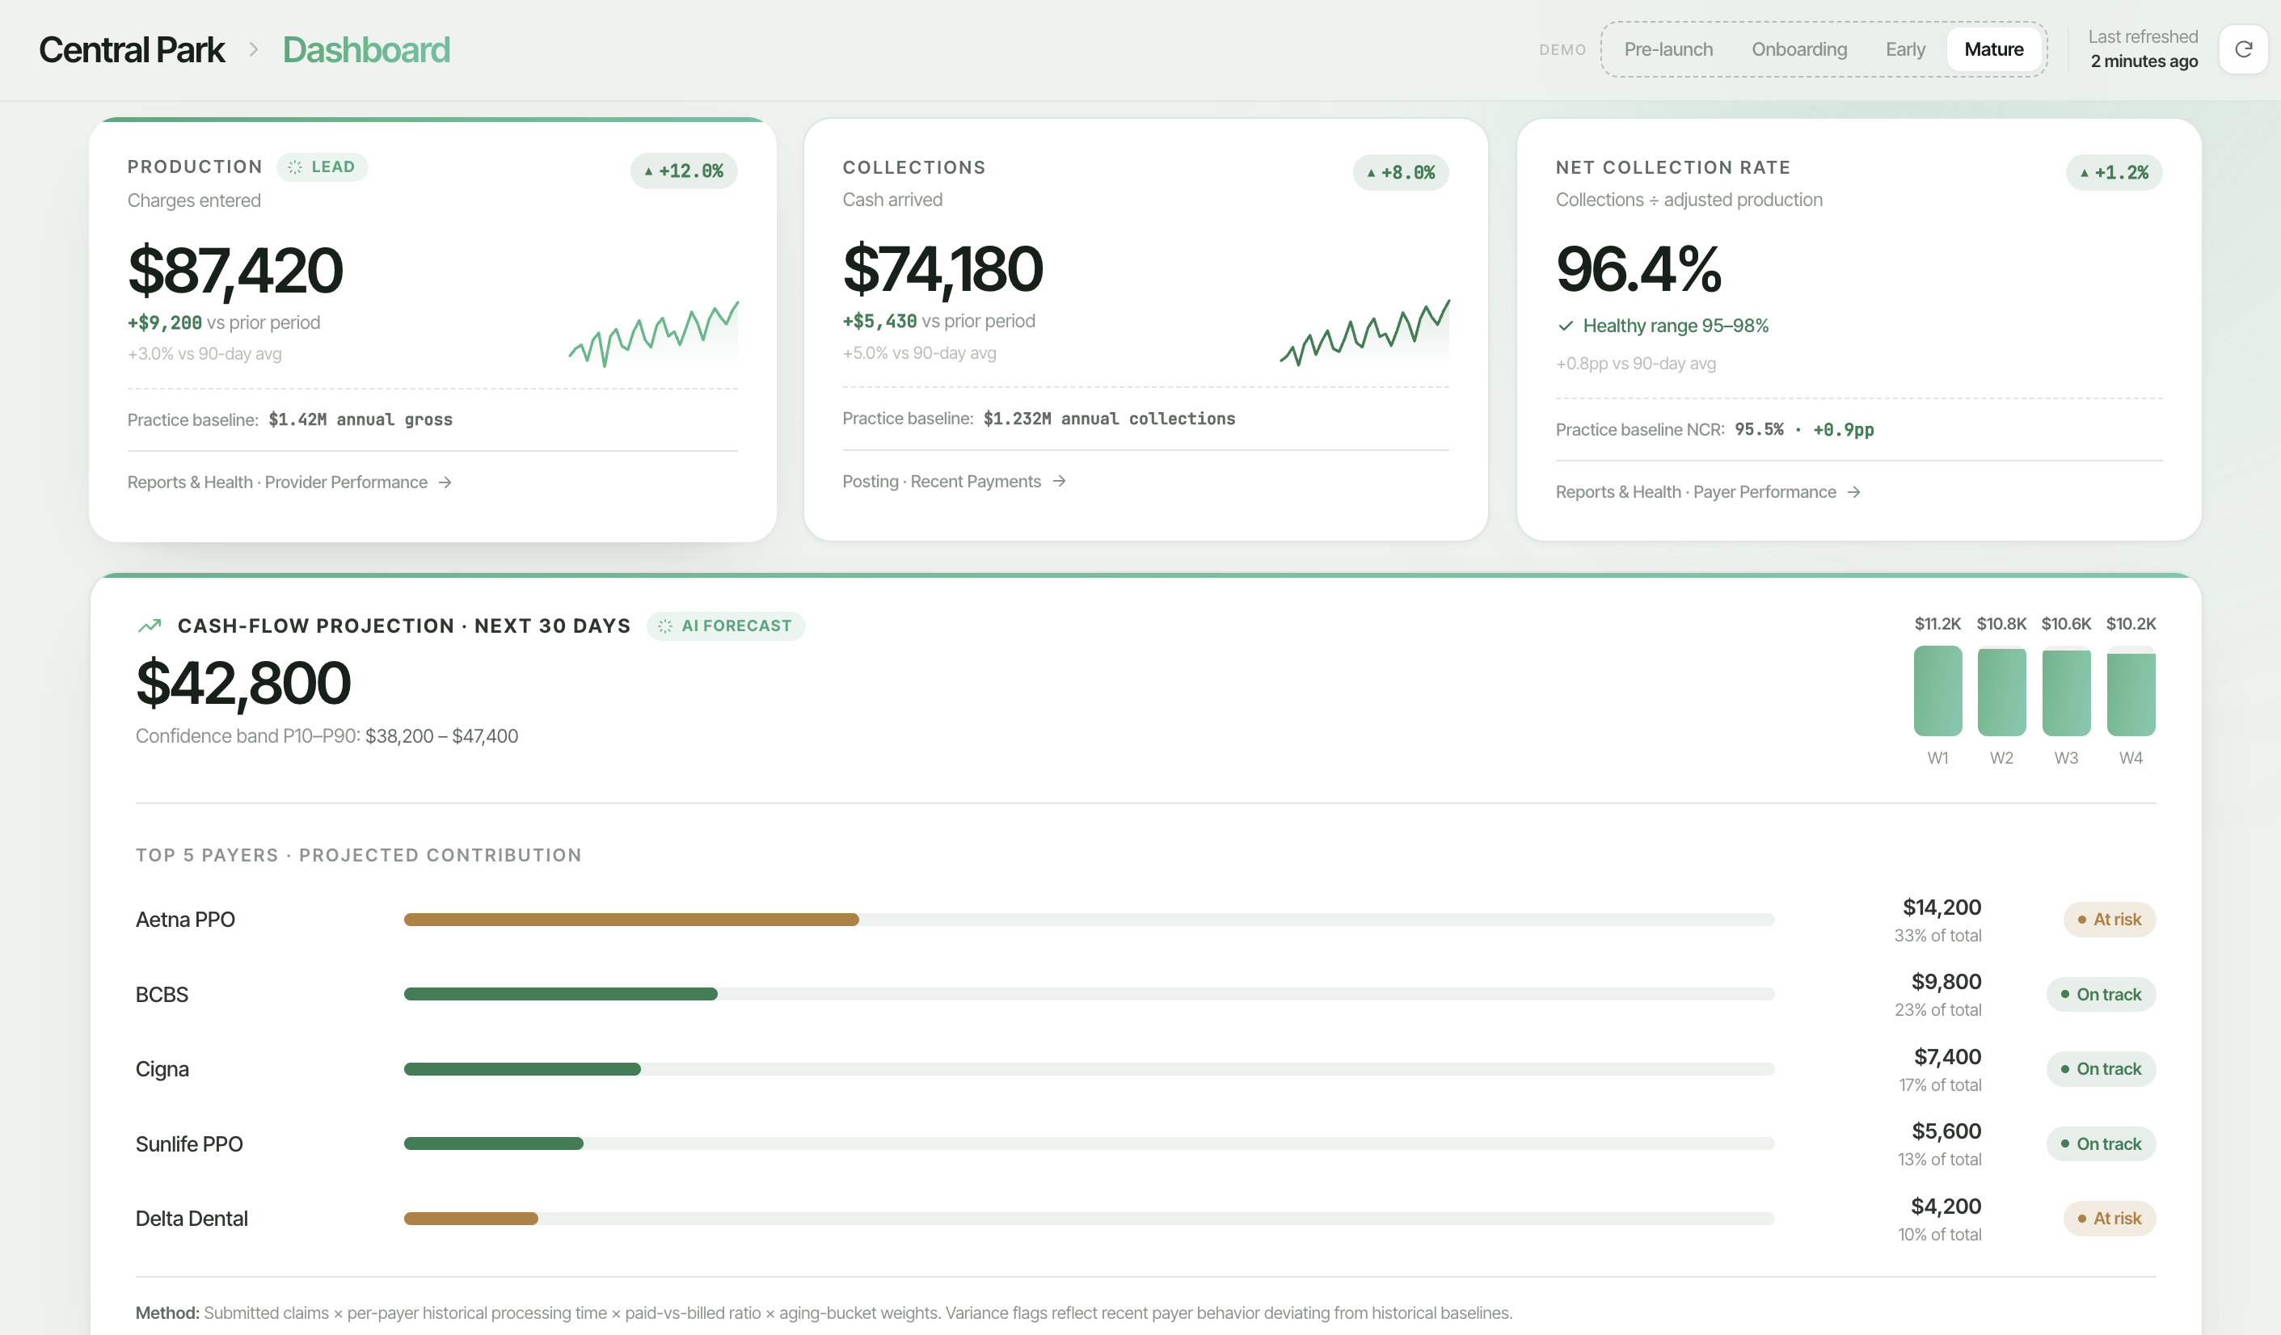Image resolution: width=2281 pixels, height=1335 pixels.
Task: Click the W3 weekly forecast bar
Action: coord(2067,693)
